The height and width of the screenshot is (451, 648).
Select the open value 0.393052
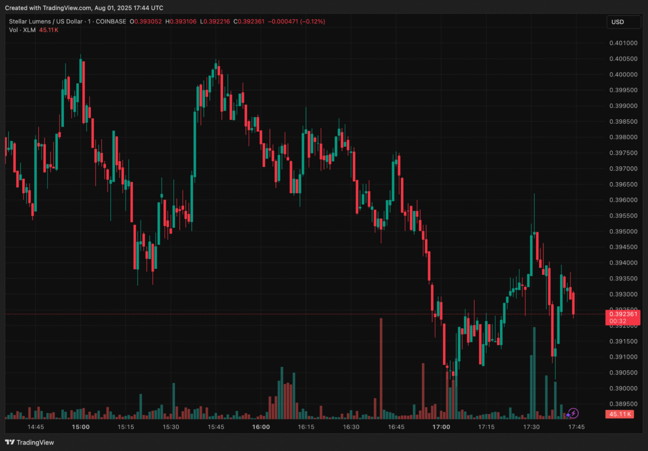click(148, 21)
